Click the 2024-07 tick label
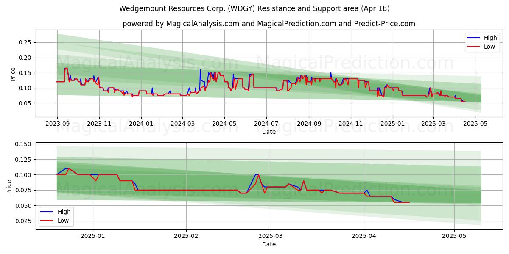Screen dimensions: 509x254 [266, 124]
